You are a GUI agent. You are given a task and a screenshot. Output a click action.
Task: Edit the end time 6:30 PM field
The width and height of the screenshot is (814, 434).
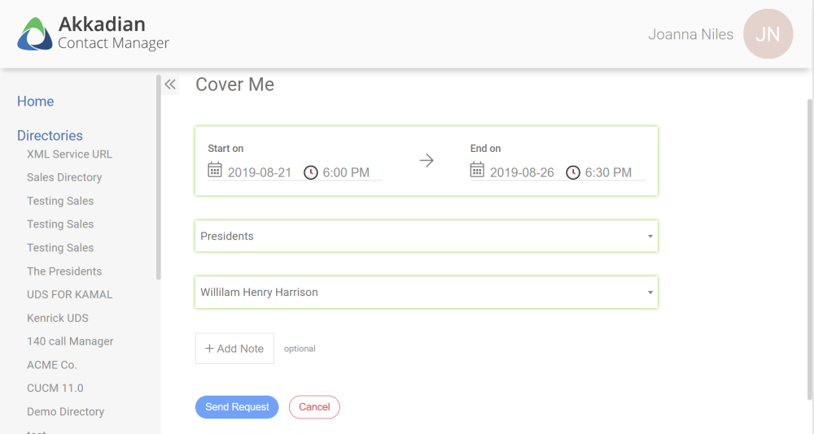pyautogui.click(x=608, y=172)
